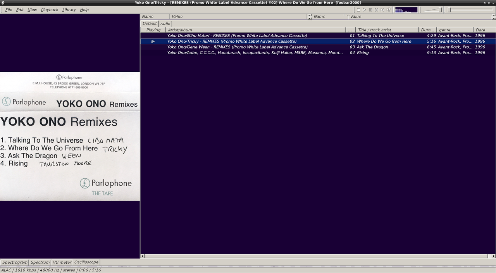Show the VU meter tab

click(x=62, y=263)
